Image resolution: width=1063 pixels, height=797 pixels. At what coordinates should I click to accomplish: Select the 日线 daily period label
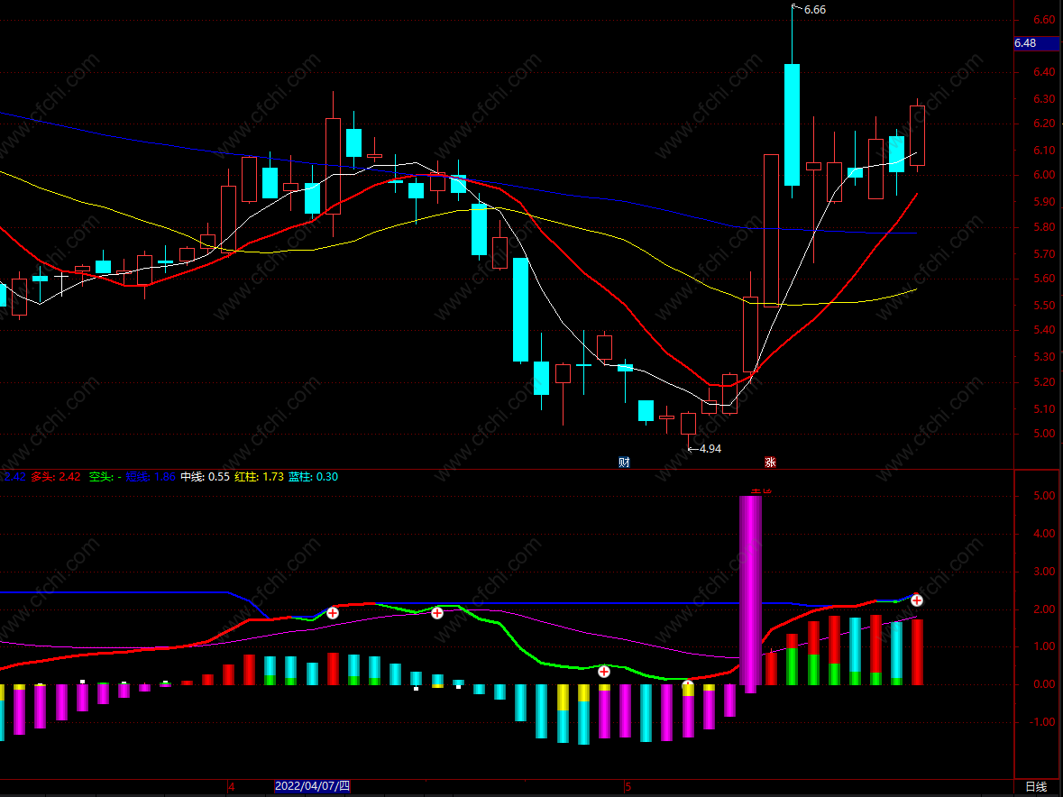[x=1036, y=786]
